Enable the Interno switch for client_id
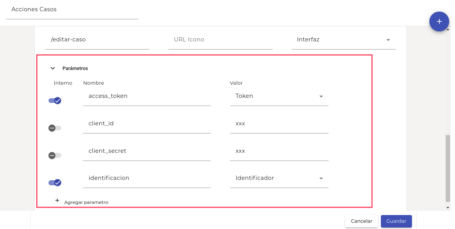 [55, 128]
